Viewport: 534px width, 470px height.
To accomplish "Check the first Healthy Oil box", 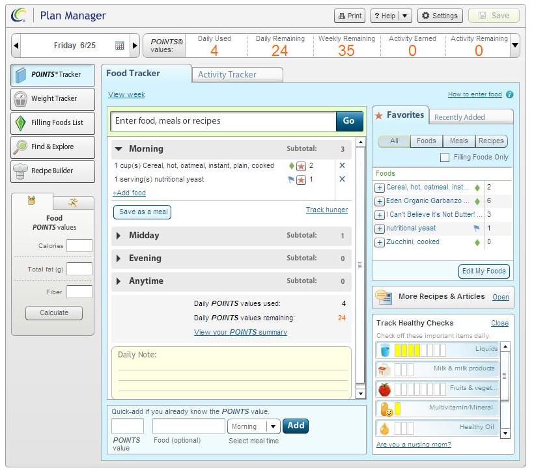I will pos(397,429).
